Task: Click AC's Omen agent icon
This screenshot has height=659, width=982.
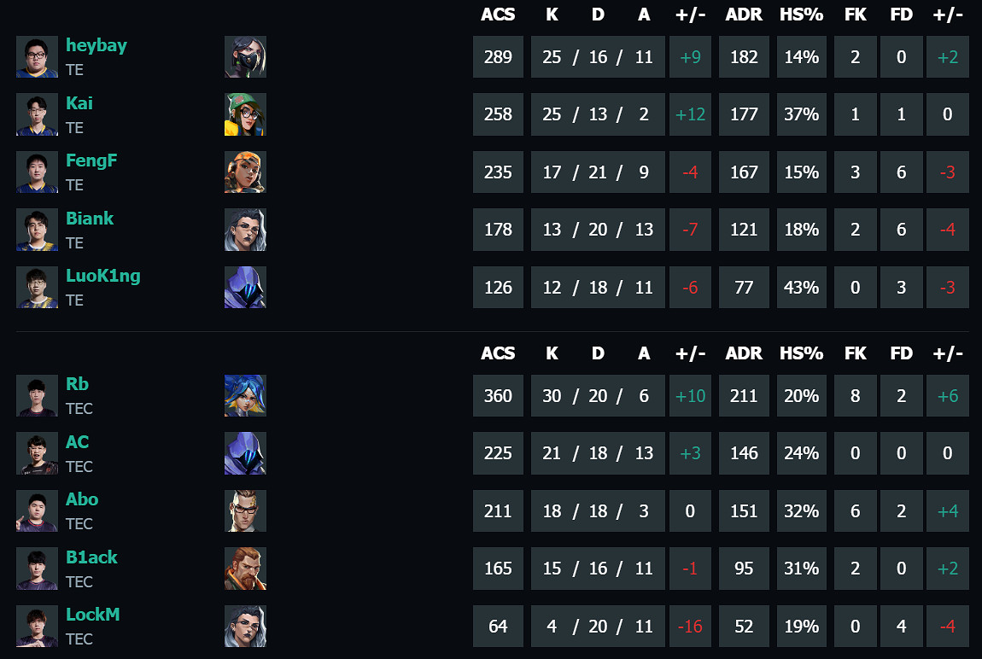Action: pos(245,453)
